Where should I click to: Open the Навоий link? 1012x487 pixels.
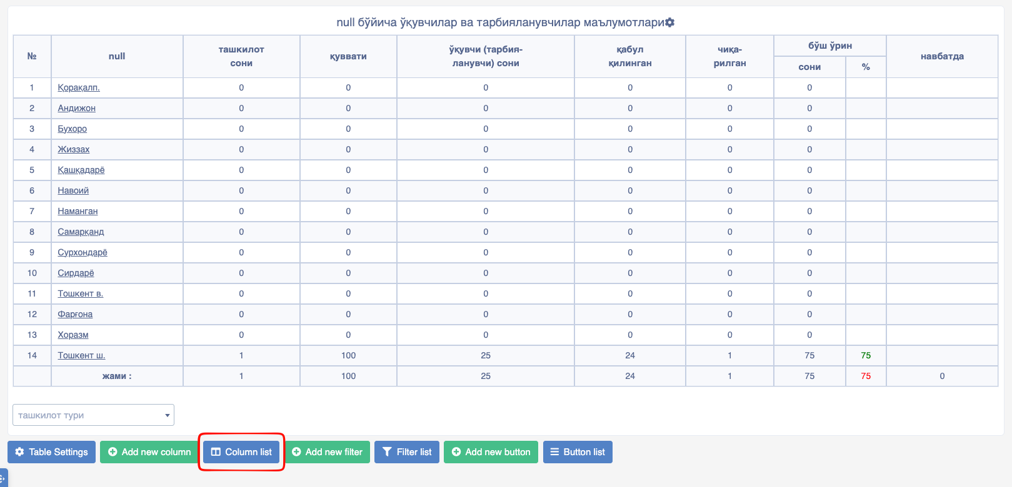click(x=73, y=190)
